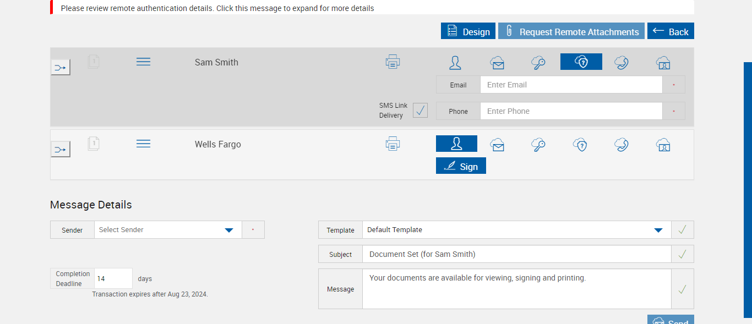Click the printer icon for Sam Smith
Viewport: 752px width, 324px height.
point(393,62)
